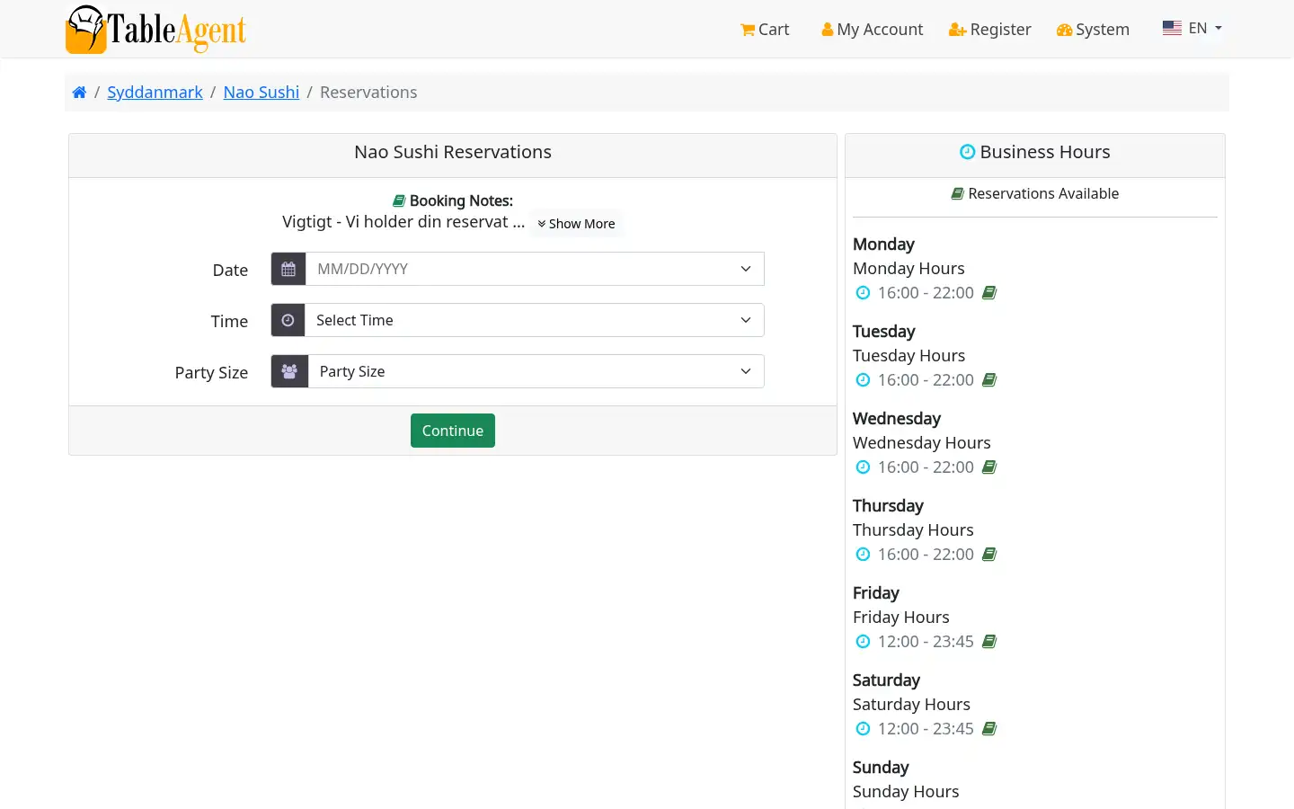Follow the Nao Sushi breadcrumb link
Viewport: 1294px width, 809px height.
261,93
